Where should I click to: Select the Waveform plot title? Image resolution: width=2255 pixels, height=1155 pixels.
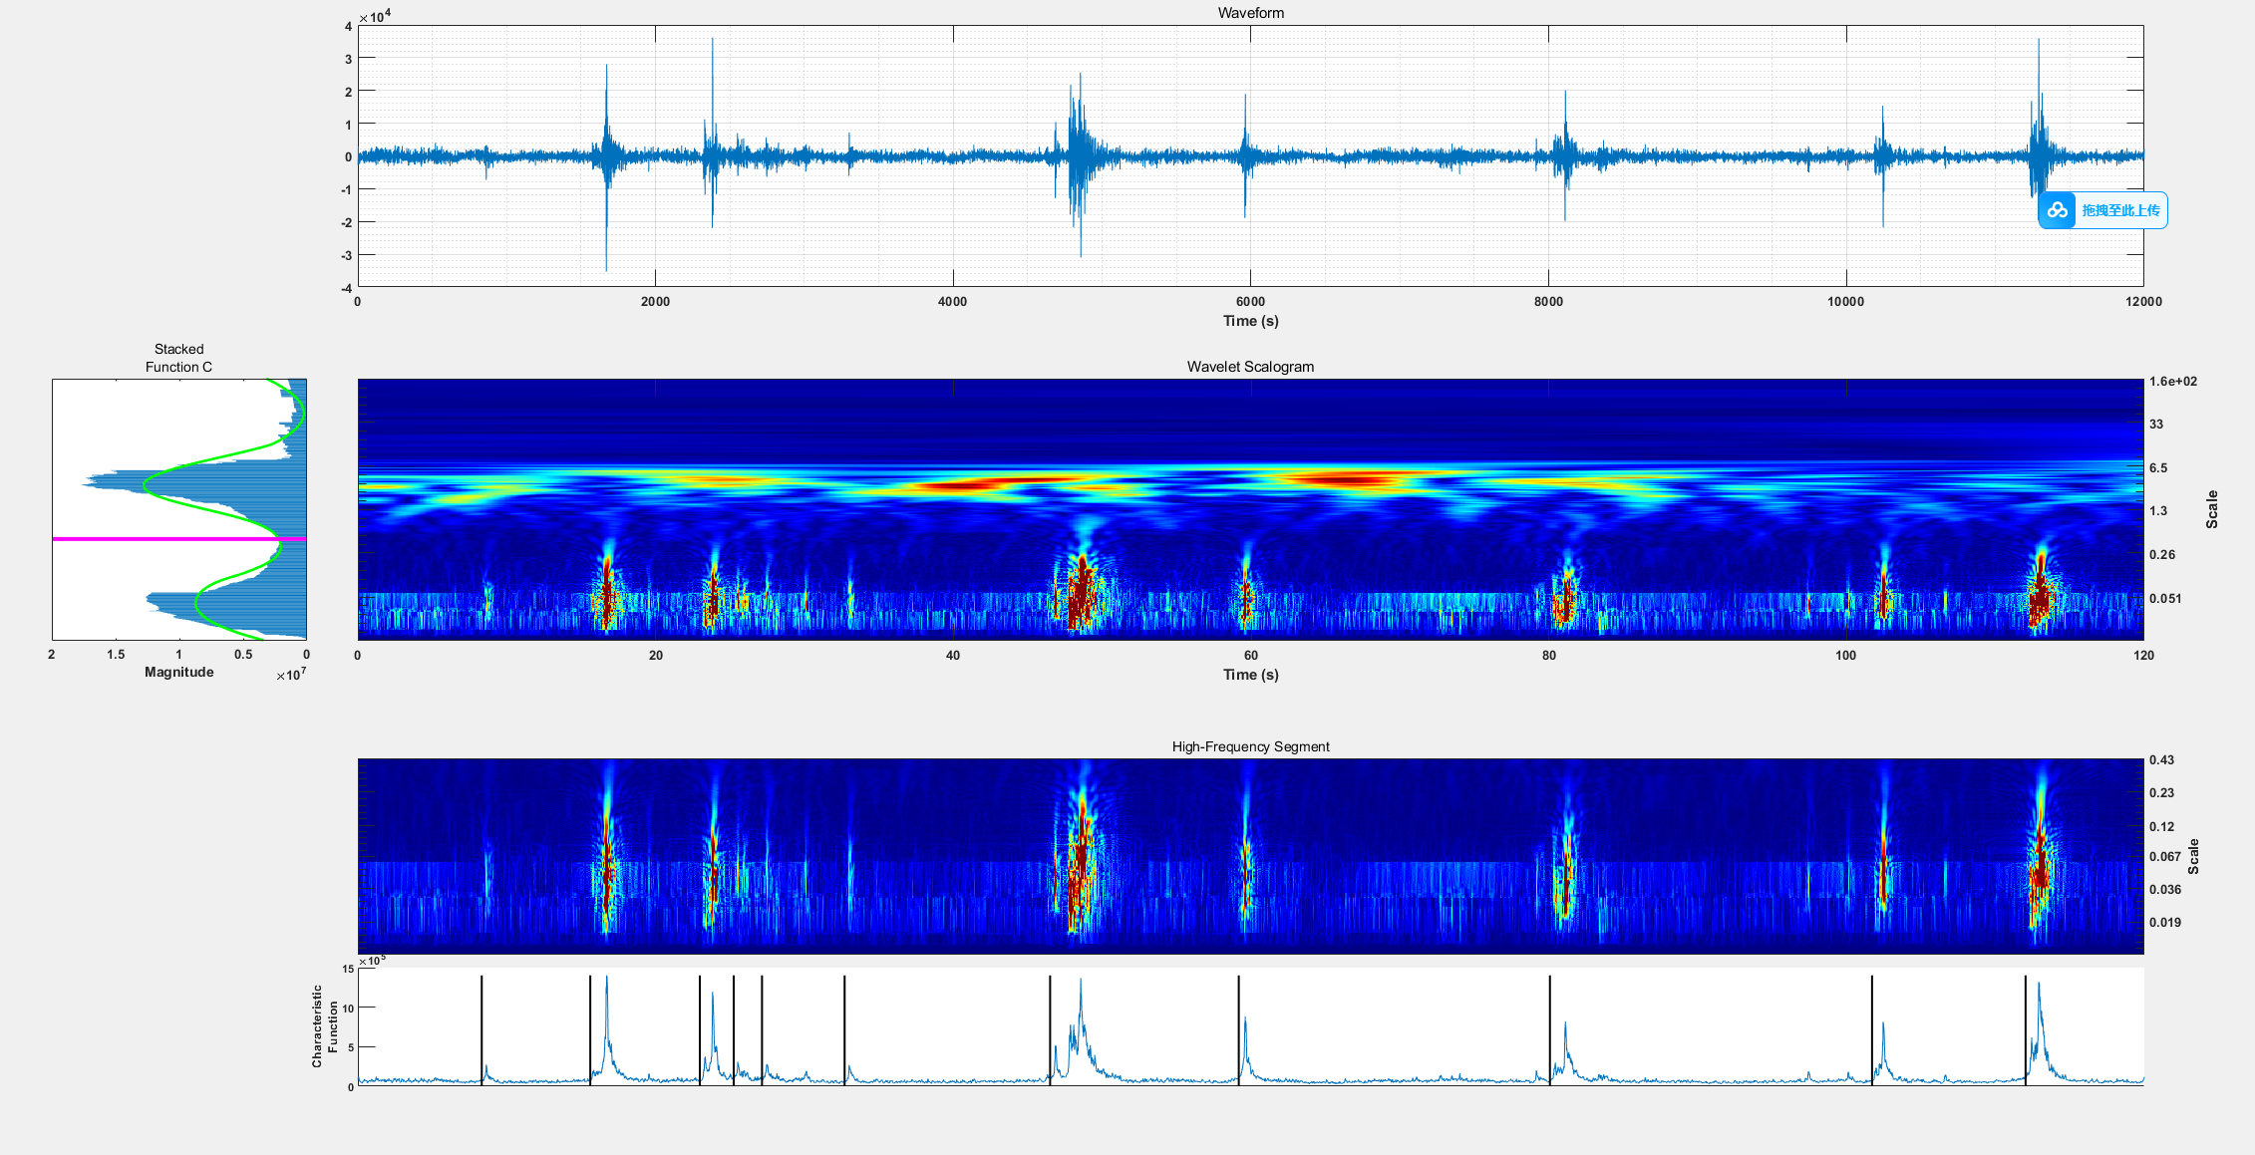(x=1250, y=13)
